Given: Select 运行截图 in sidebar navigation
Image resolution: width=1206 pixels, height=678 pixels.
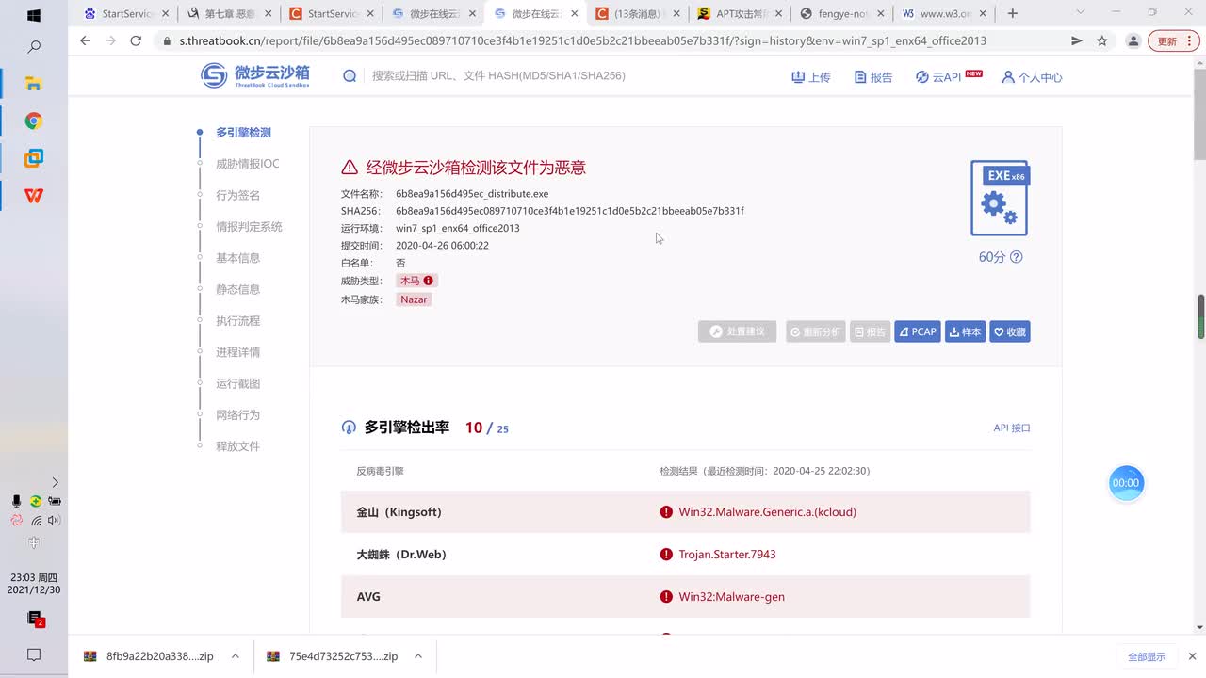Looking at the screenshot, I should pyautogui.click(x=237, y=383).
